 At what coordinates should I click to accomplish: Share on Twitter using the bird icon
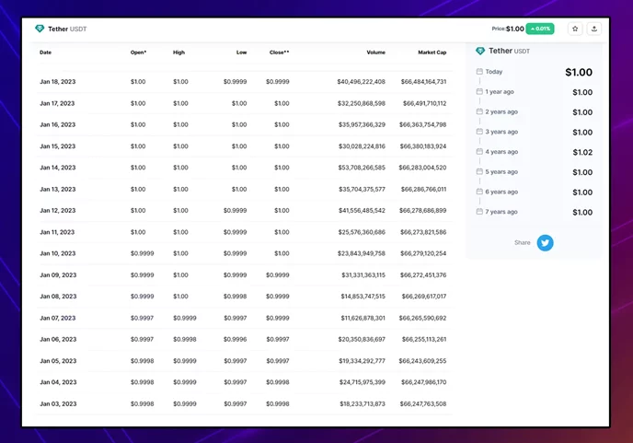click(545, 242)
